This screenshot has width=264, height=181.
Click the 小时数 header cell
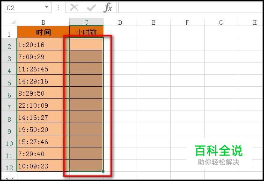click(87, 32)
